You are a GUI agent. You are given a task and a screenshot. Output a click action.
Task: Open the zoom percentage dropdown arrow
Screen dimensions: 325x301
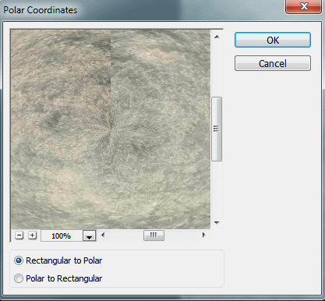89,235
